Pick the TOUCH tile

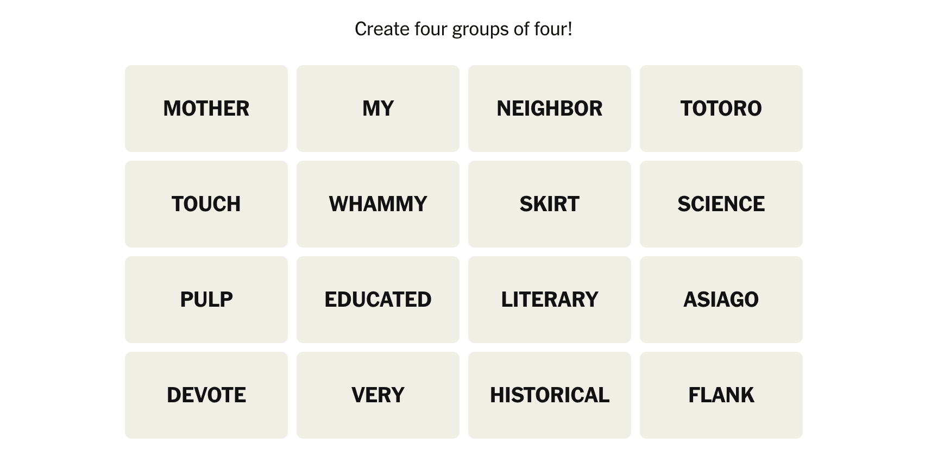[x=206, y=204]
